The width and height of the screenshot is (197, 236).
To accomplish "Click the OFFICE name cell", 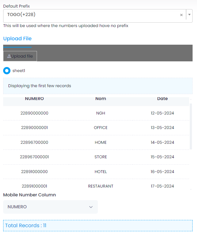I will (100, 128).
